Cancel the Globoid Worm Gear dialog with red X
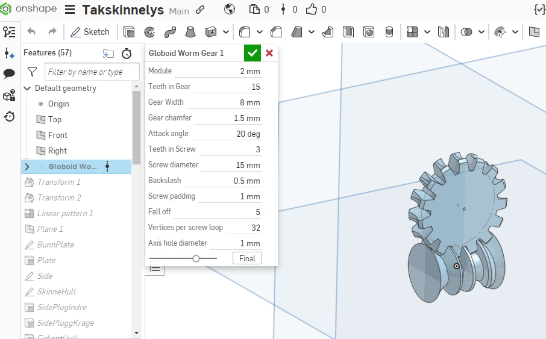Viewport: 546px width, 339px height. pyautogui.click(x=269, y=53)
